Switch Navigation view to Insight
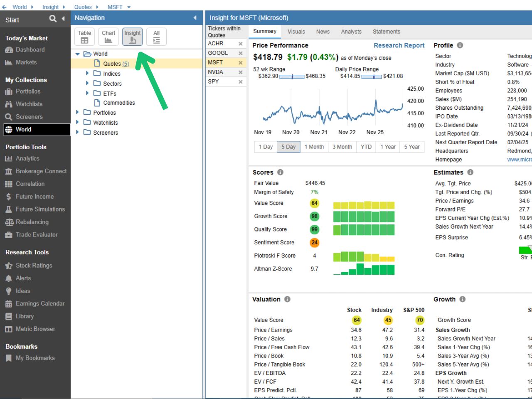This screenshot has height=399, width=532. click(133, 37)
